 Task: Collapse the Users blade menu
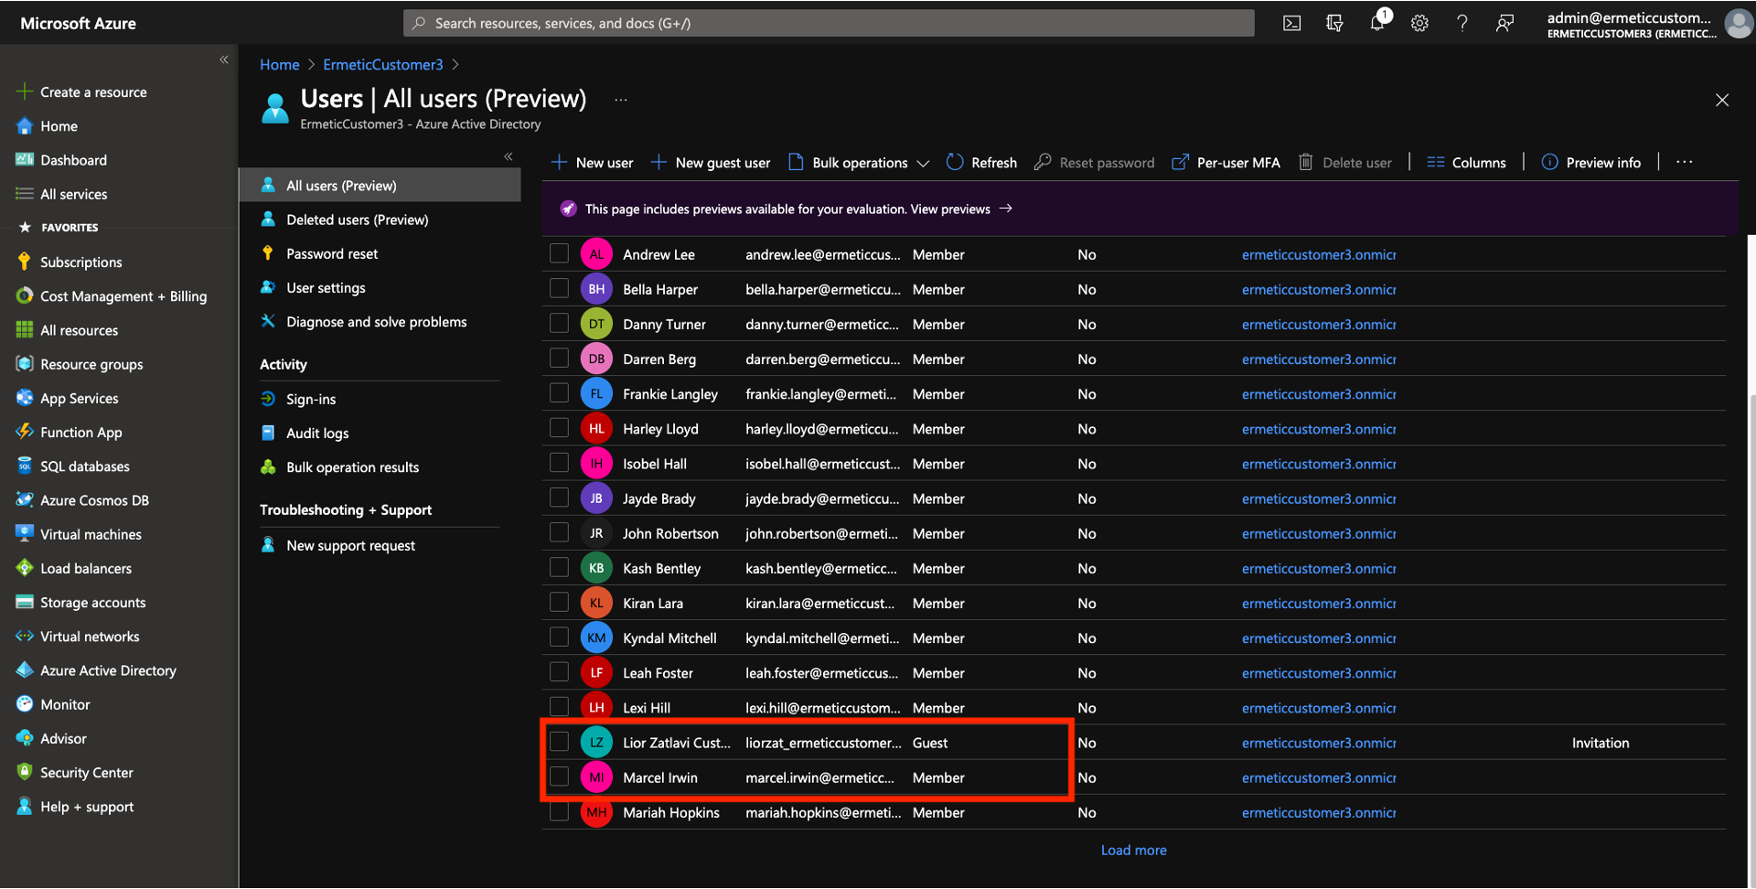click(509, 156)
